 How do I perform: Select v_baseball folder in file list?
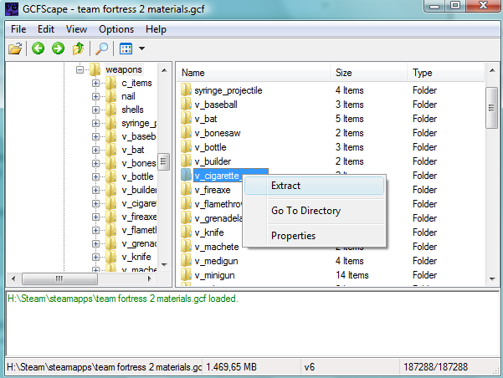(x=216, y=105)
